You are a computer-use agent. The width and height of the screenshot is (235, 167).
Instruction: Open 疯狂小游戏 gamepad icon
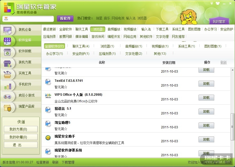(x=7, y=97)
